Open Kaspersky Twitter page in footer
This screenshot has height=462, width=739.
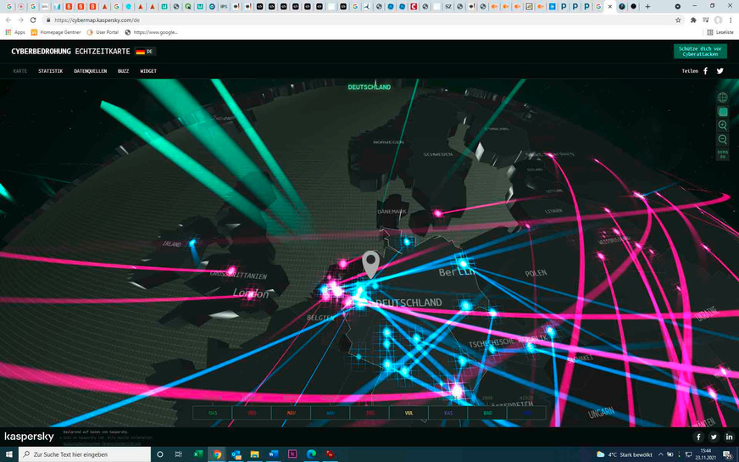point(714,437)
